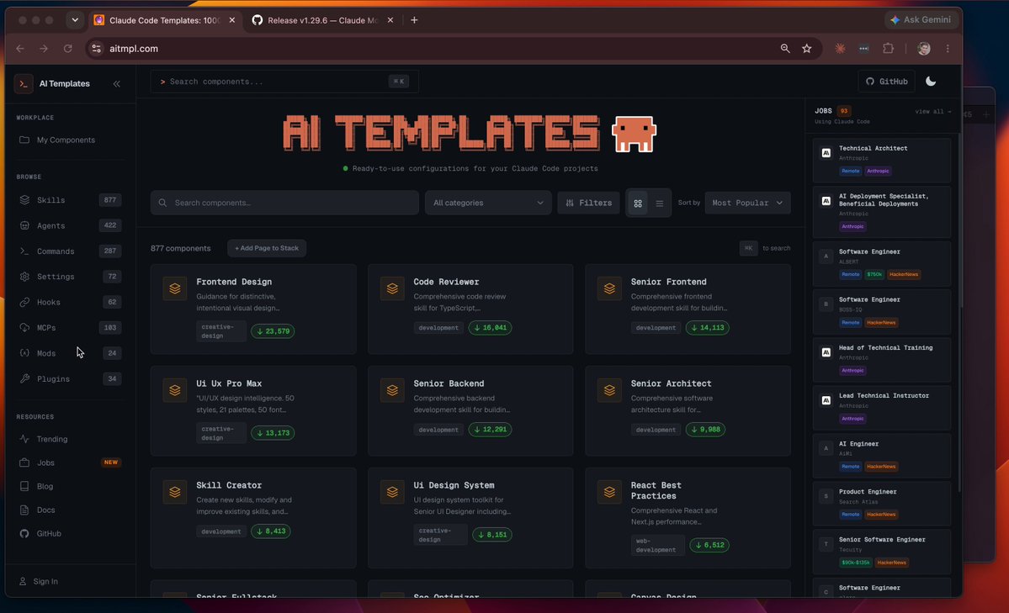Browse Agents in the sidebar
This screenshot has height=613, width=1009.
click(70, 225)
